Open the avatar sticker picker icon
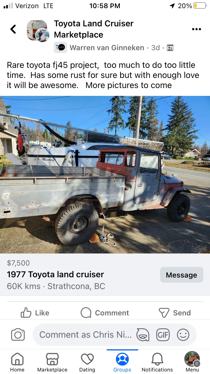 click(143, 335)
